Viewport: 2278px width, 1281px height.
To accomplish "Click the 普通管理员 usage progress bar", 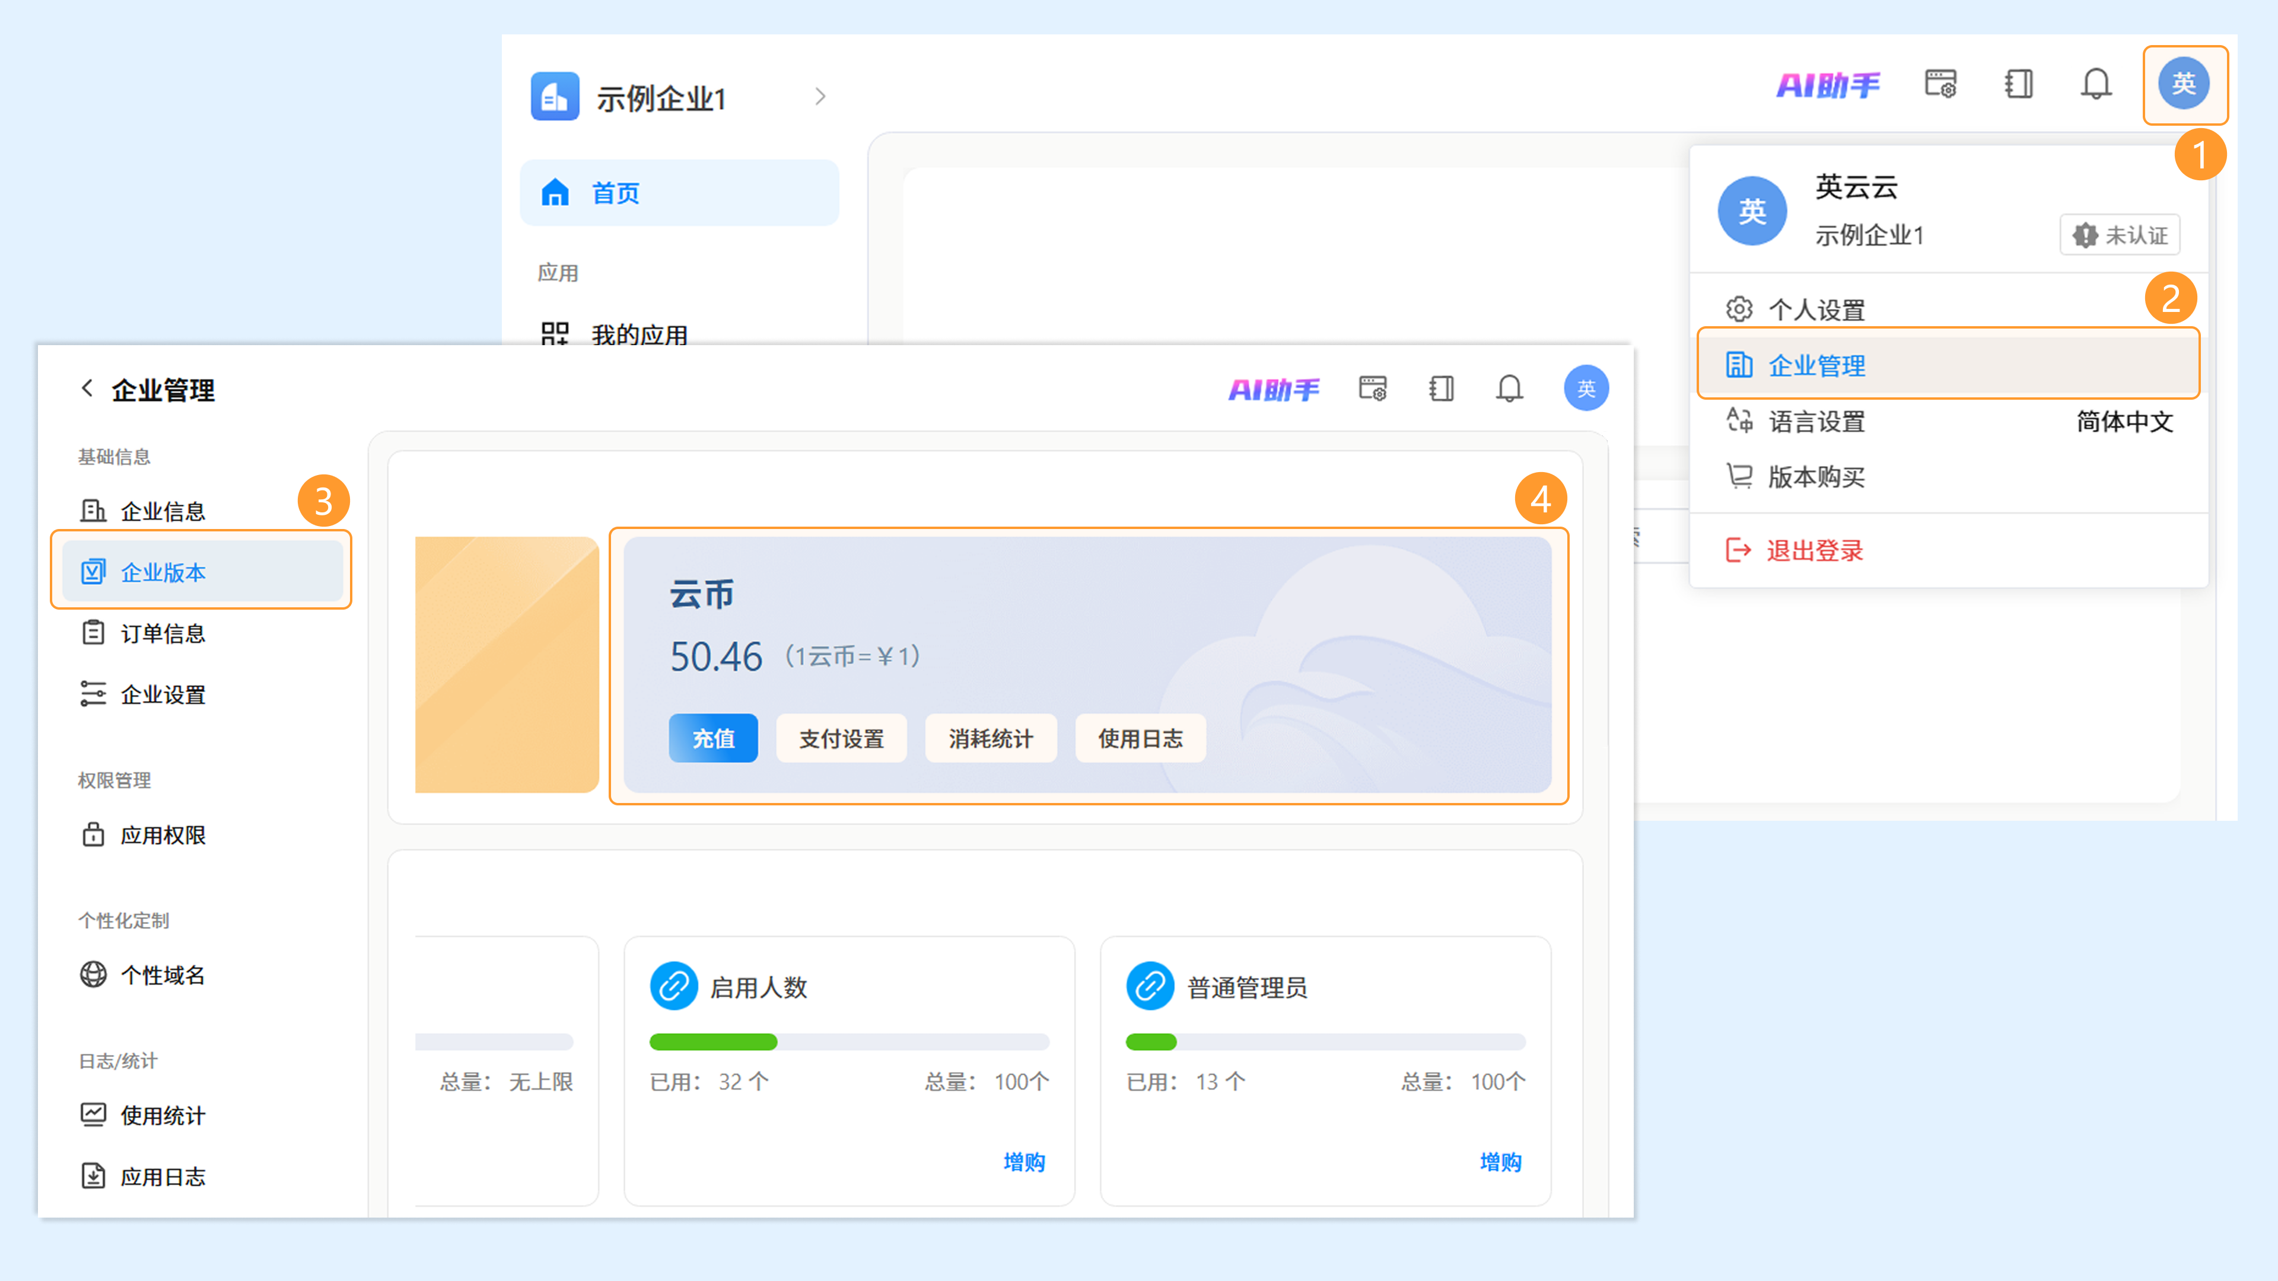I will click(1325, 1041).
